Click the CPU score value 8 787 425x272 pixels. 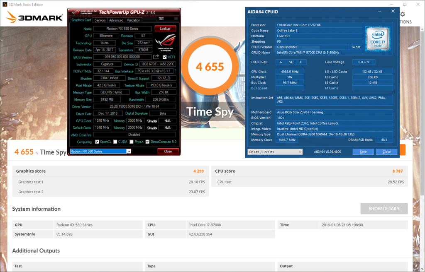tap(398, 171)
